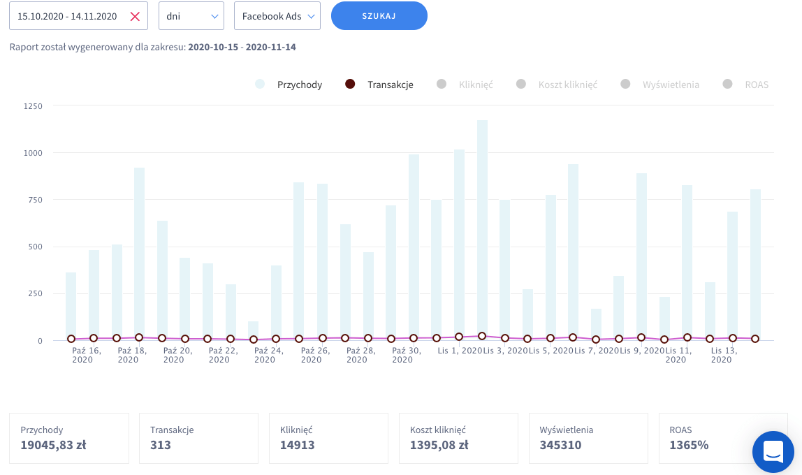Open the chat support widget
The height and width of the screenshot is (475, 802).
point(773,451)
